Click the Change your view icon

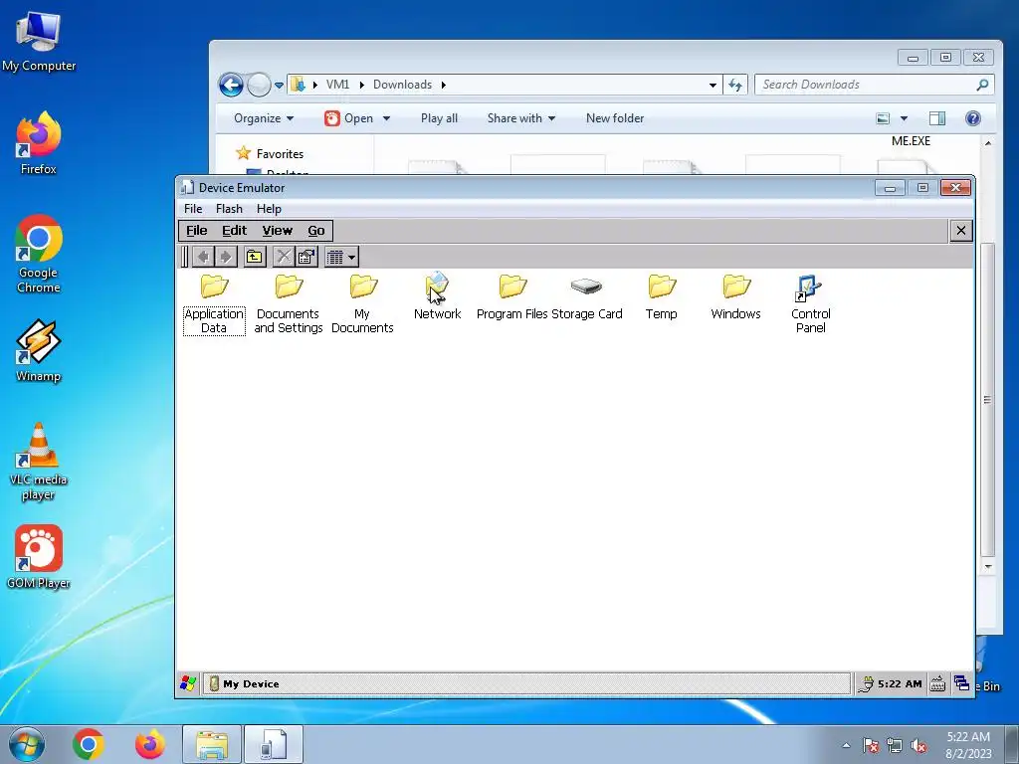[883, 118]
